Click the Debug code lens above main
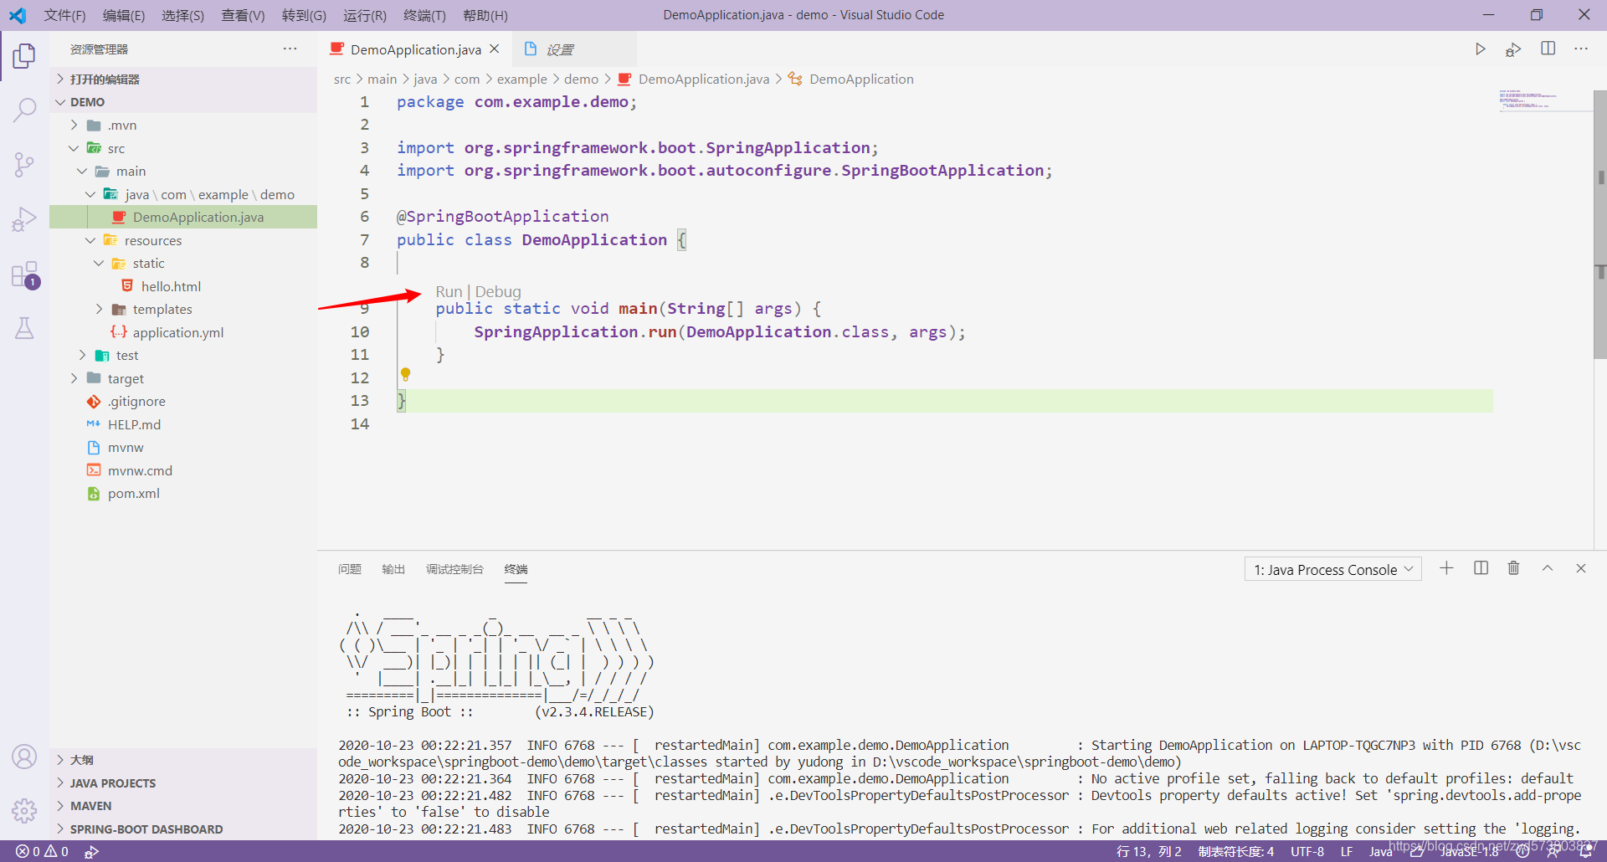This screenshot has height=862, width=1607. 498,291
